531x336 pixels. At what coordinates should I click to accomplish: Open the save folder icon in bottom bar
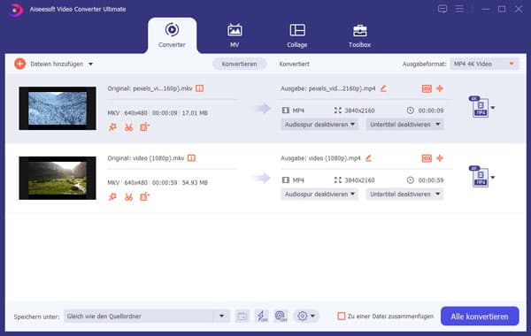242,316
